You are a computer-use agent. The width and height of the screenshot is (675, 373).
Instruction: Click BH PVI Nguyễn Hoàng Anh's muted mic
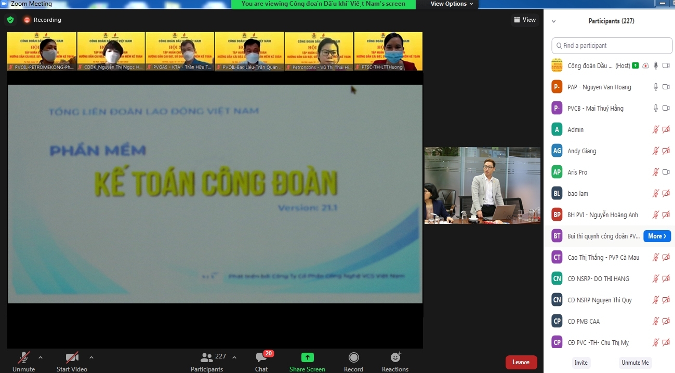[656, 215]
